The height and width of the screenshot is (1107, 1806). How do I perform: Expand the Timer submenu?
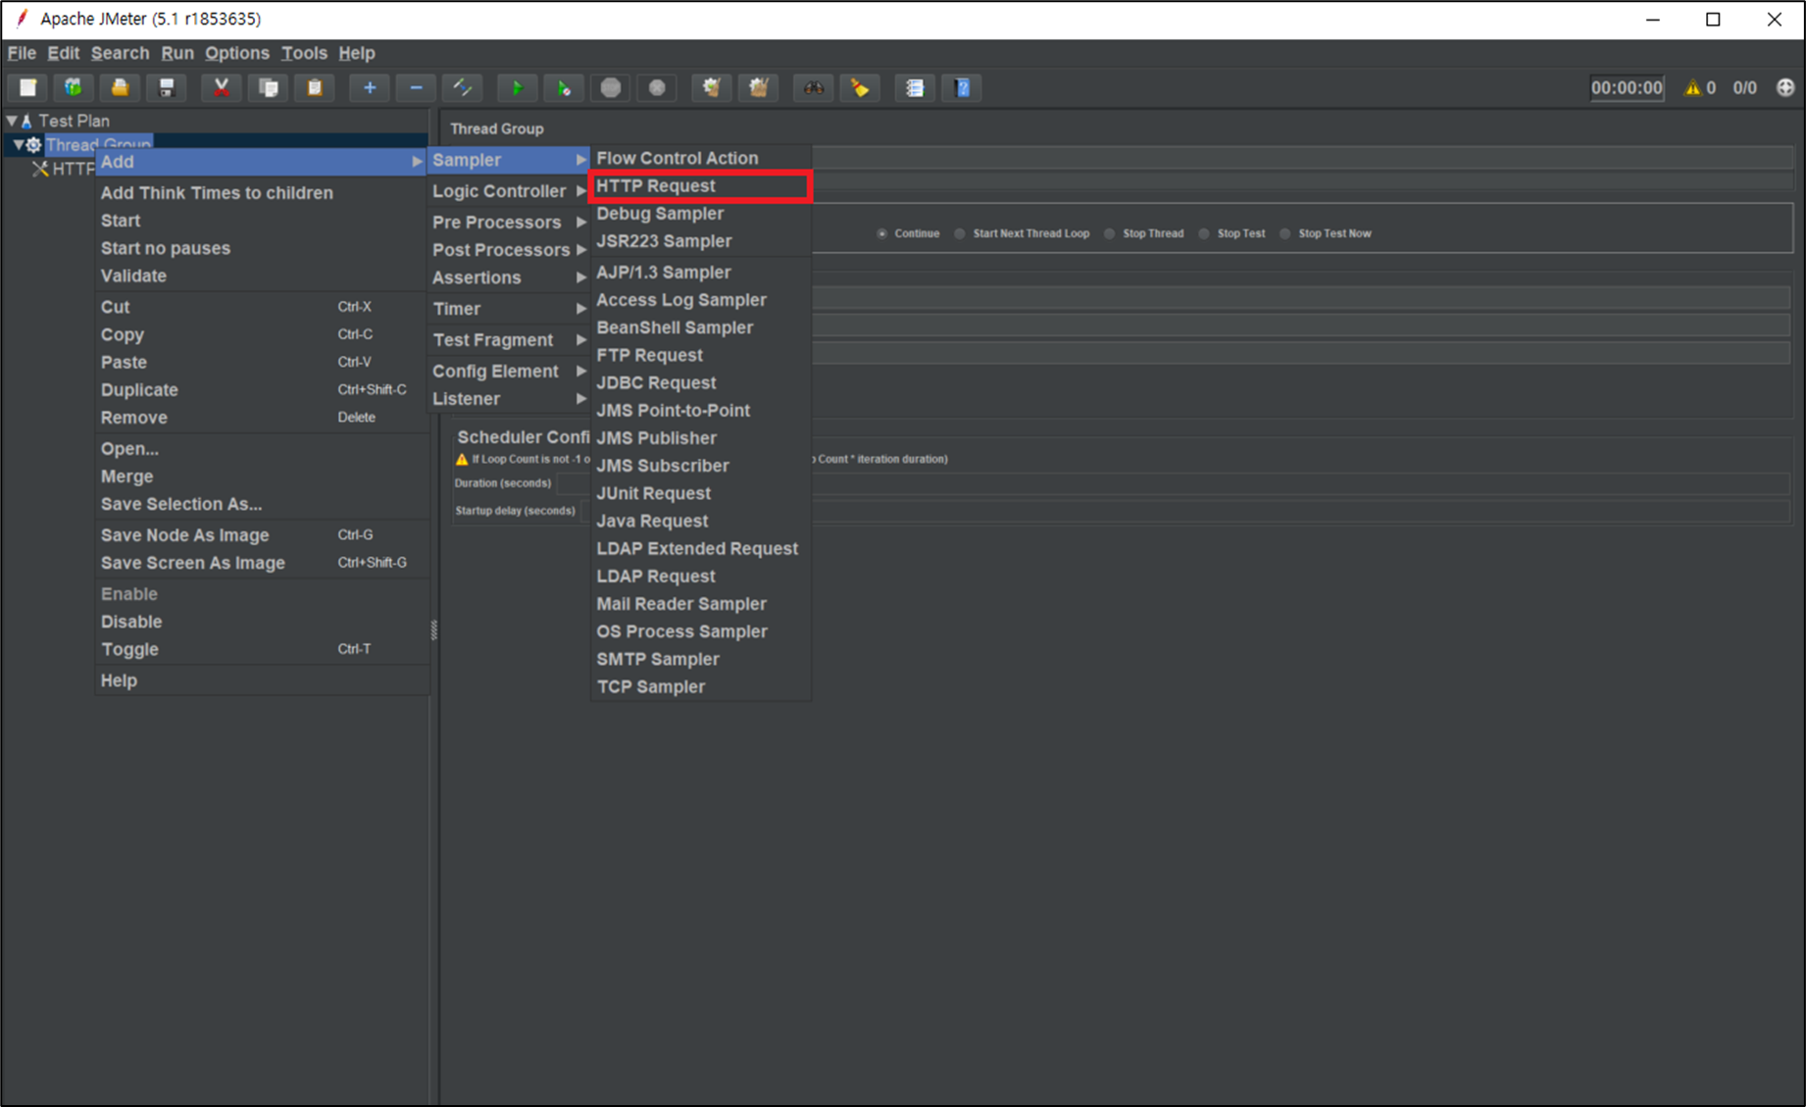point(508,309)
